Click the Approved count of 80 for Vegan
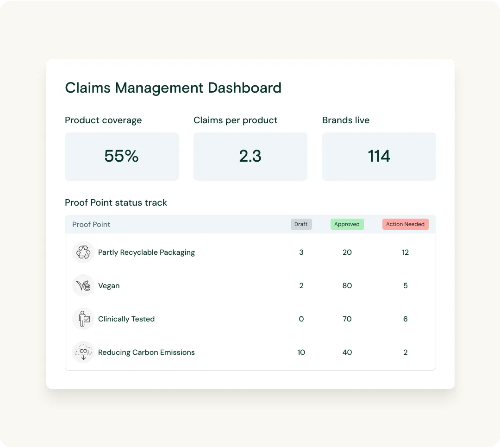500x447 pixels. [x=347, y=285]
